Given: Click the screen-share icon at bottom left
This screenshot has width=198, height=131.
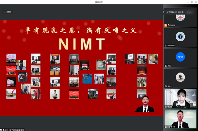Looking at the screenshot, I should pos(2,129).
